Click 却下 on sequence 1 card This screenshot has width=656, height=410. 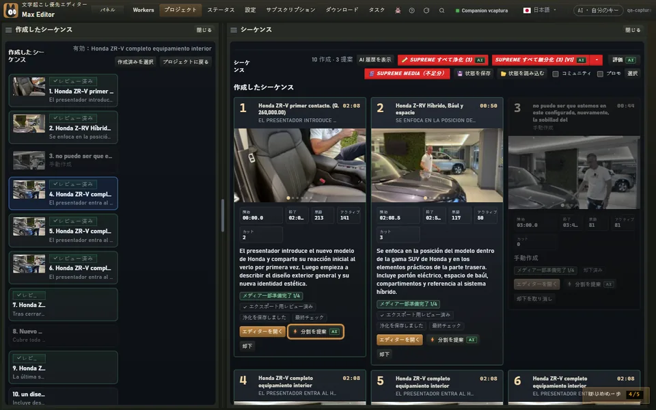[247, 346]
